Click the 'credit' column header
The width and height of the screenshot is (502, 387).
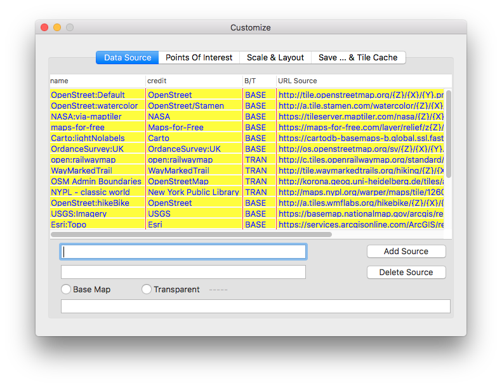click(194, 81)
